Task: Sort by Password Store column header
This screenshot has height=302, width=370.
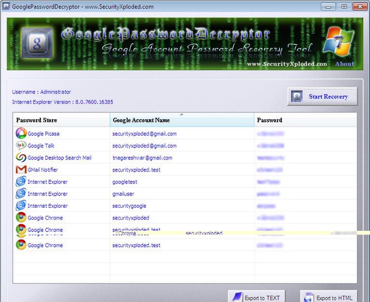Action: point(61,120)
